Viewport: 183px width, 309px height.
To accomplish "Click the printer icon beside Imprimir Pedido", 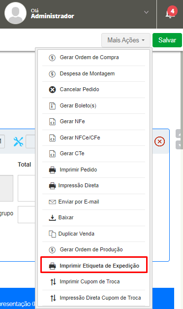I will click(x=52, y=170).
